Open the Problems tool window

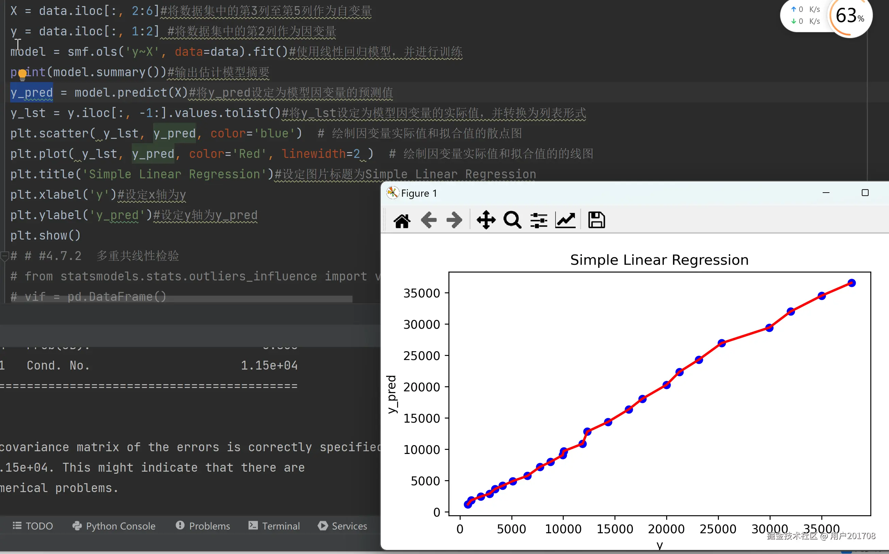(x=203, y=526)
